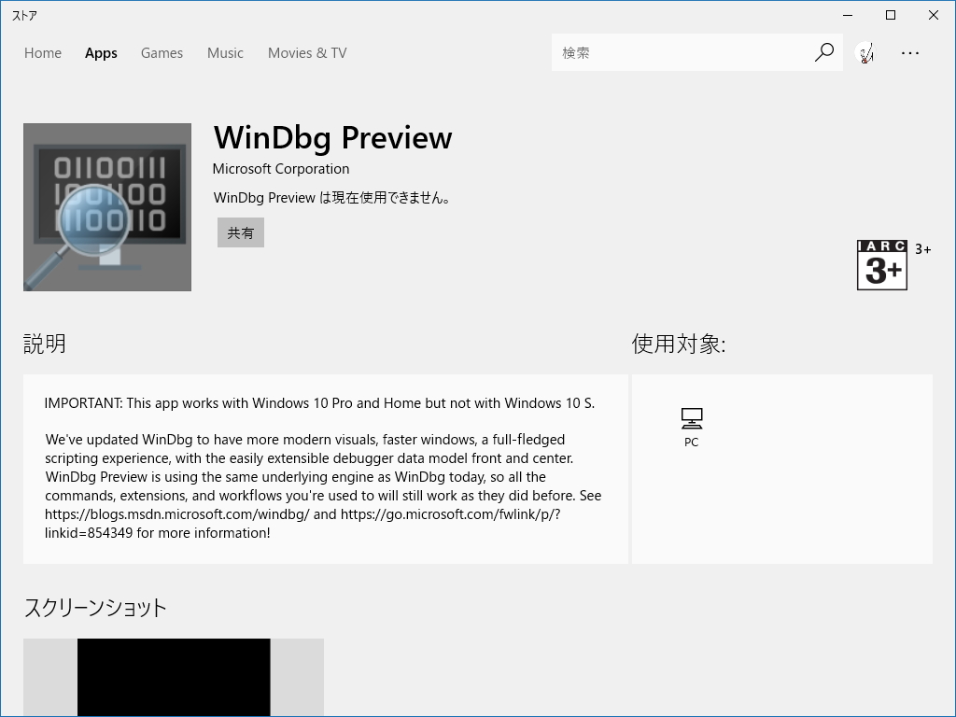Open the Movies & TV section

point(306,53)
